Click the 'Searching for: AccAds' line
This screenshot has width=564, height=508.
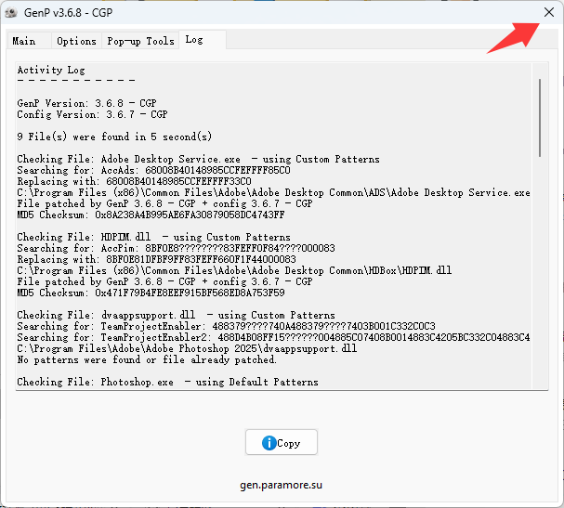tap(153, 170)
